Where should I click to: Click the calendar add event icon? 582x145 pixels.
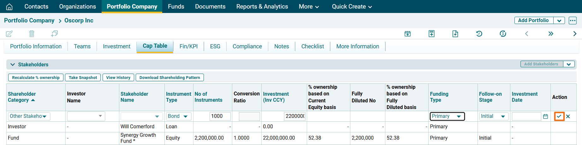tap(407, 34)
